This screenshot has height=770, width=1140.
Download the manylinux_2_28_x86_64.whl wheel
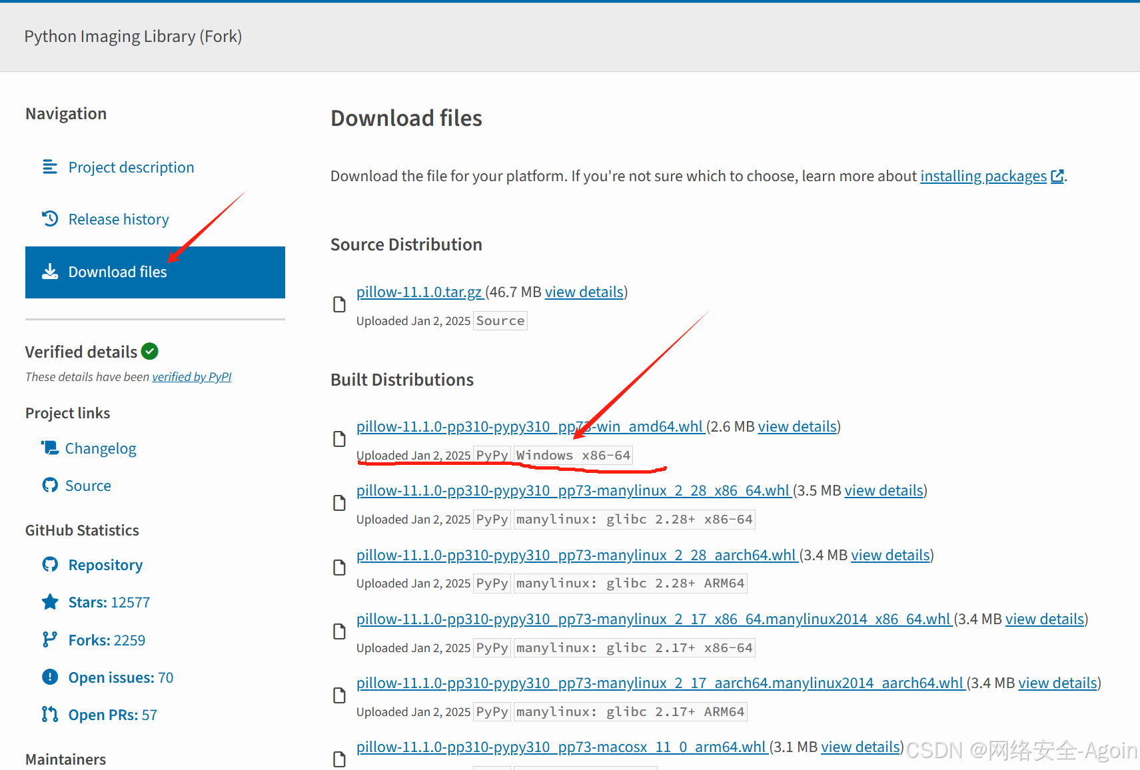click(574, 490)
